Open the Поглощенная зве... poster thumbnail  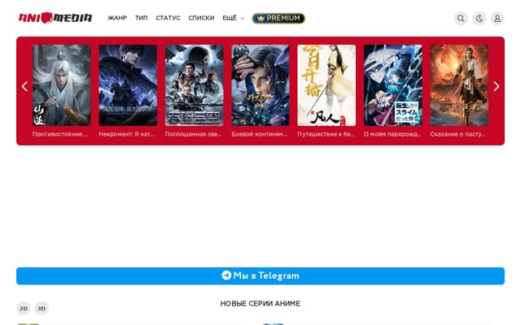click(194, 85)
